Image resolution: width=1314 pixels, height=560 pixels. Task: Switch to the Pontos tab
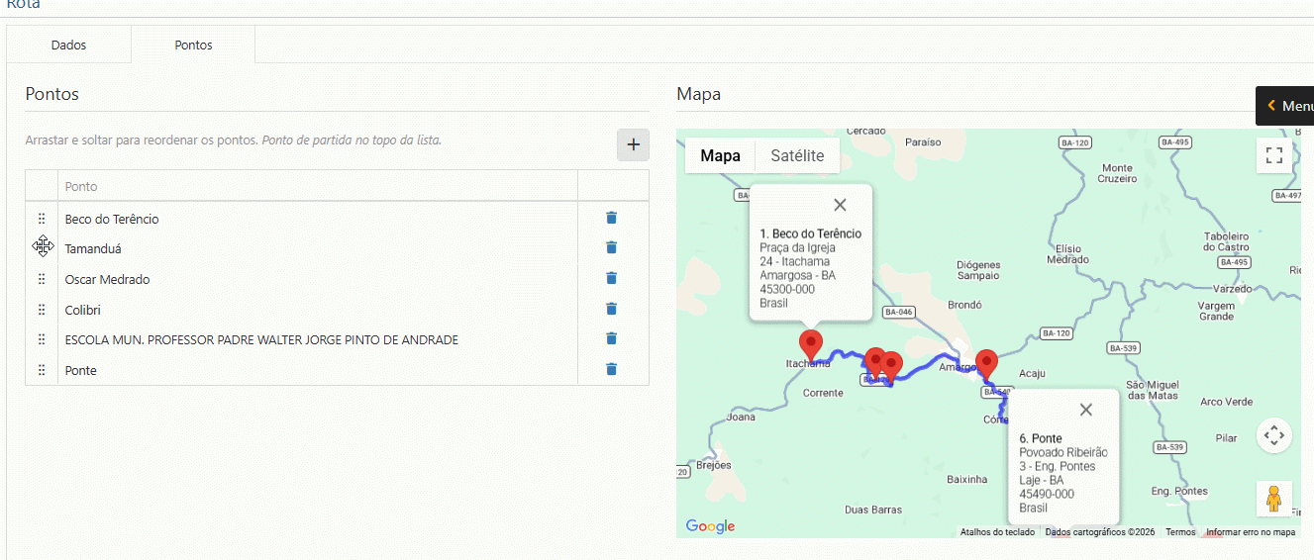point(193,45)
